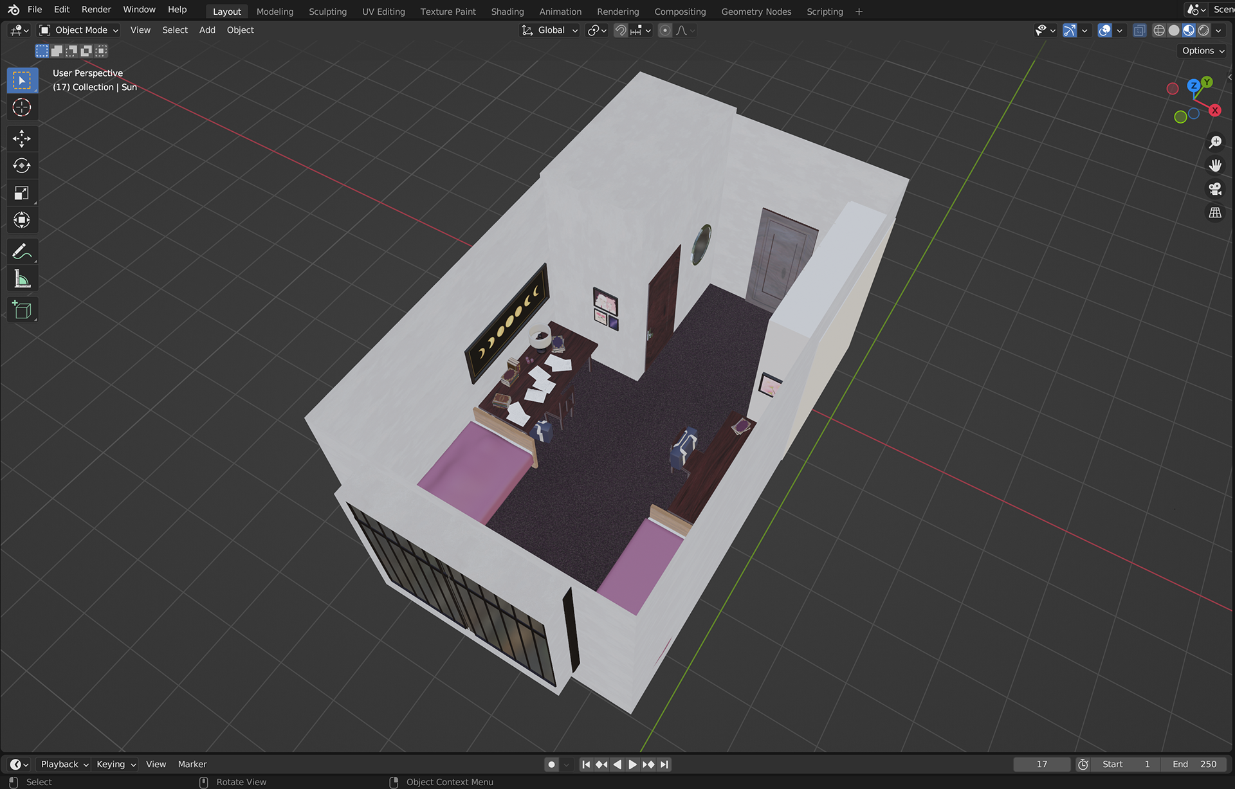Click the current frame field showing 17
1235x789 pixels.
[x=1042, y=765]
